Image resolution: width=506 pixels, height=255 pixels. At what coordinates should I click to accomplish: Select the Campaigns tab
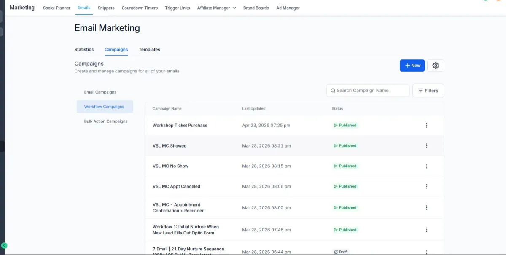116,50
